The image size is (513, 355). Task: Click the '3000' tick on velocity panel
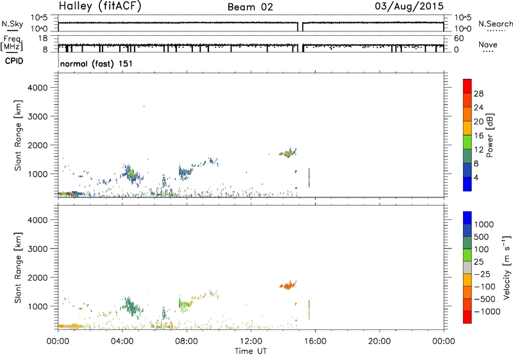(38, 249)
